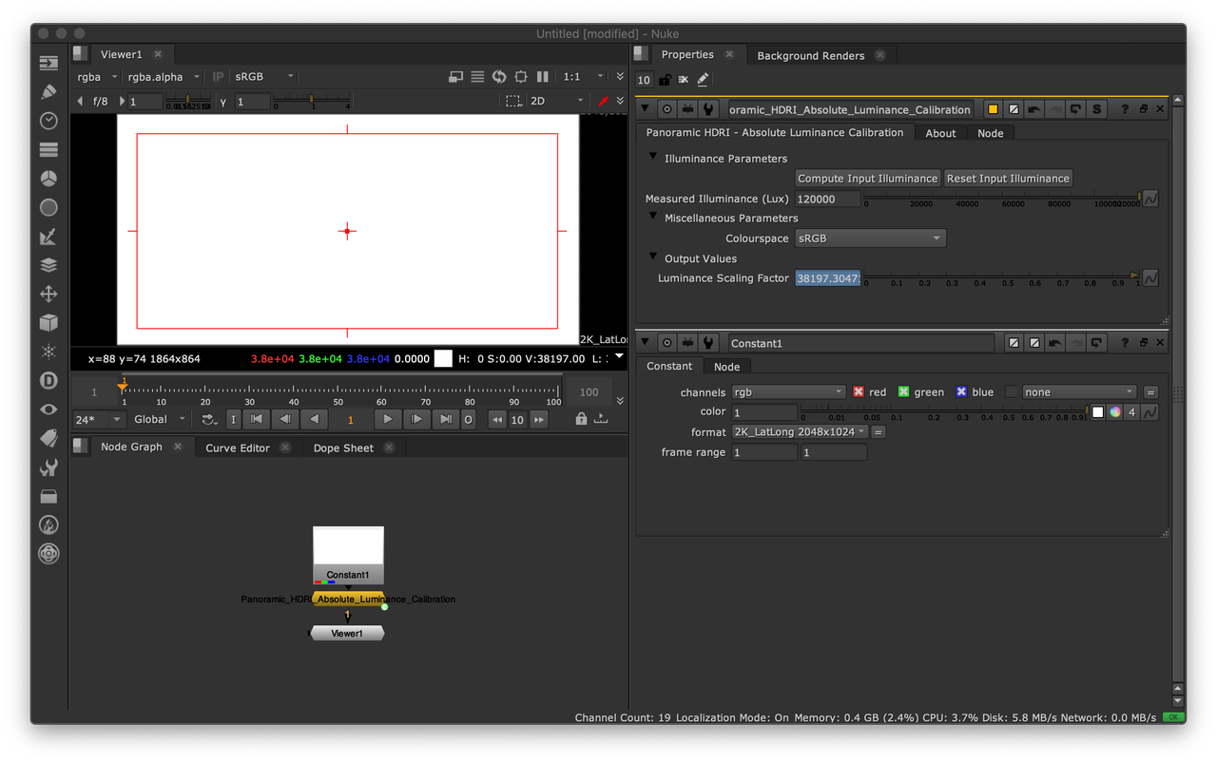Play forward with the play button
1217x762 pixels.
pyautogui.click(x=387, y=419)
